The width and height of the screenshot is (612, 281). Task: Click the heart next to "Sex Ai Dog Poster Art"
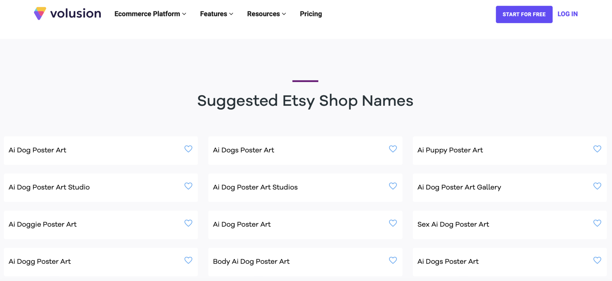pyautogui.click(x=597, y=223)
